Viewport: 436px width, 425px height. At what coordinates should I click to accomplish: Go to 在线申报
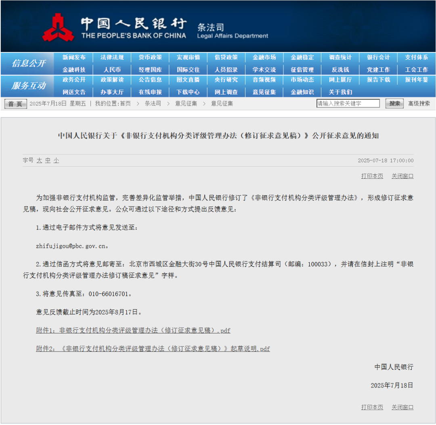[x=150, y=92]
